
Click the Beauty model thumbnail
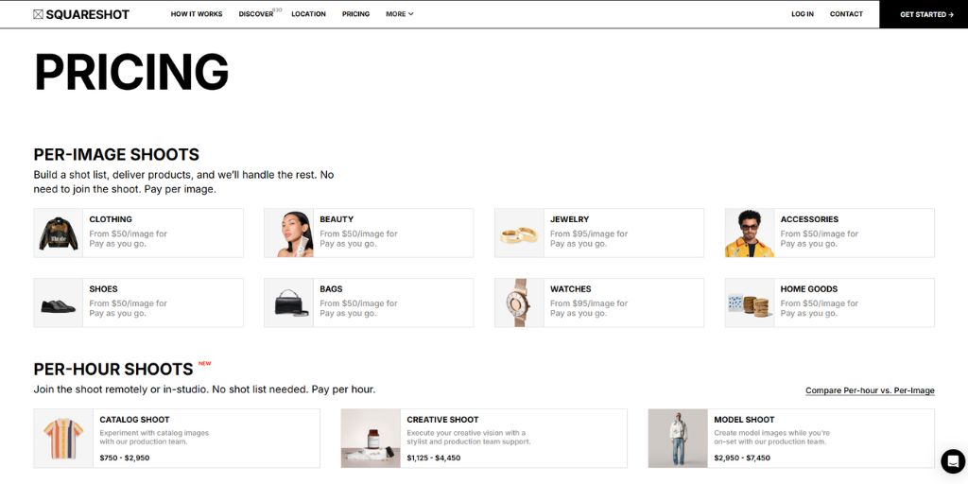pos(288,233)
